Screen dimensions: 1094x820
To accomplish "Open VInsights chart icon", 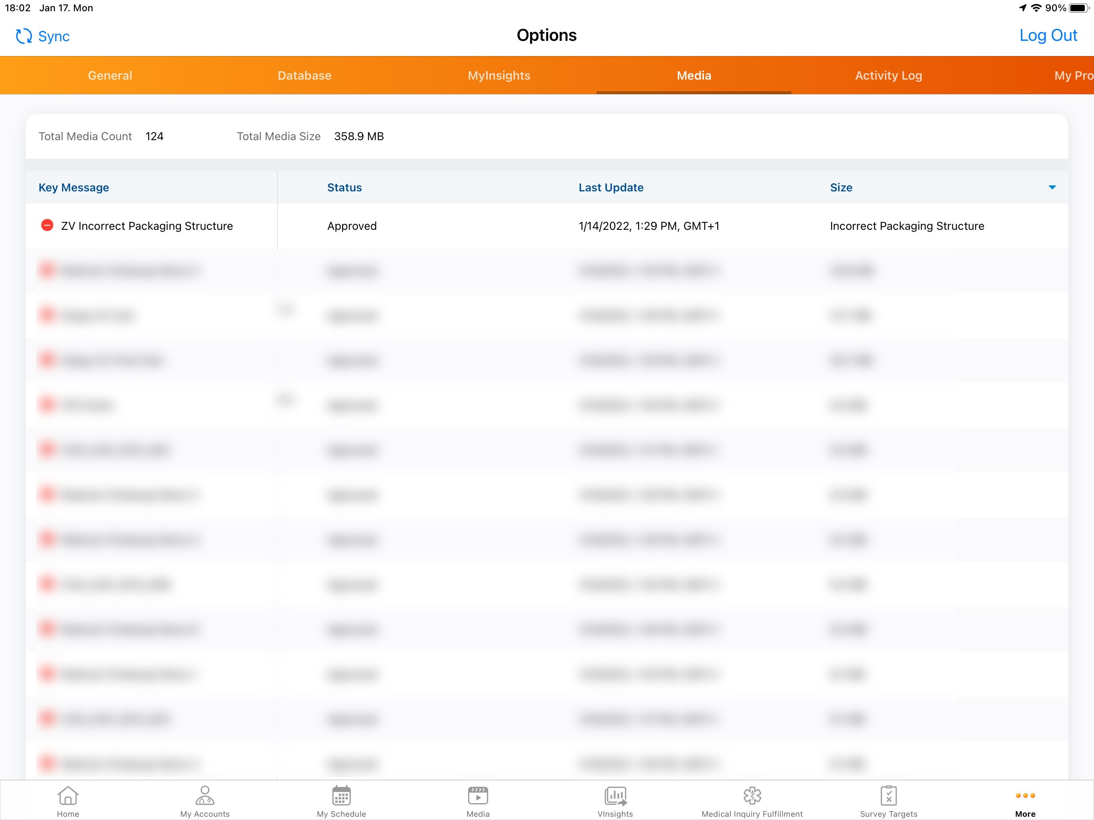I will pyautogui.click(x=615, y=796).
